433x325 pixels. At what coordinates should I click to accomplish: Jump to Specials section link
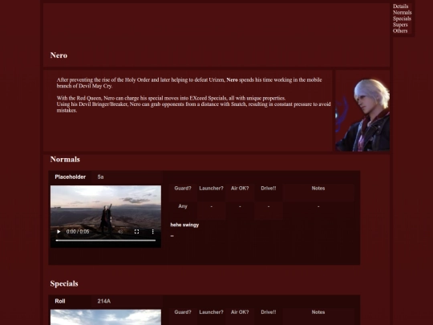(x=402, y=18)
